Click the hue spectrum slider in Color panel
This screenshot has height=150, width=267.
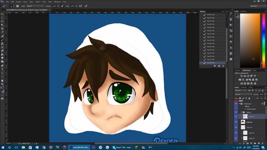264,40
